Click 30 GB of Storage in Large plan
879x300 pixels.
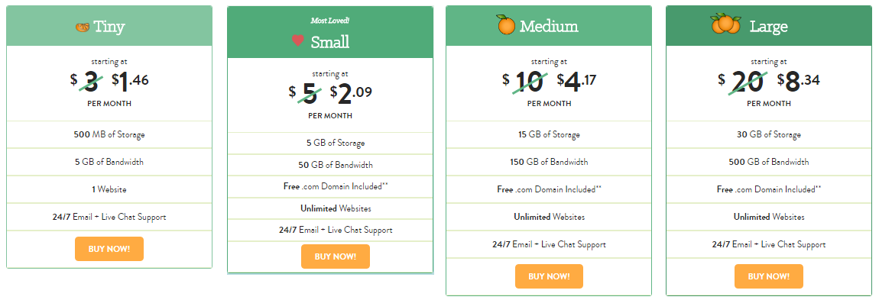pyautogui.click(x=769, y=135)
